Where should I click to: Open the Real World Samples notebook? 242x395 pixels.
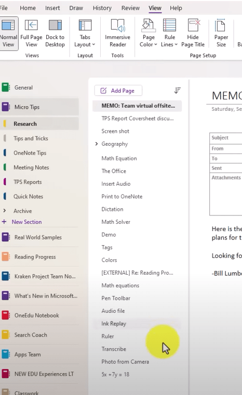pyautogui.click(x=39, y=237)
